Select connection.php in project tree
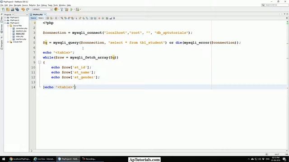This screenshot has width=289, height=162. coord(21,28)
